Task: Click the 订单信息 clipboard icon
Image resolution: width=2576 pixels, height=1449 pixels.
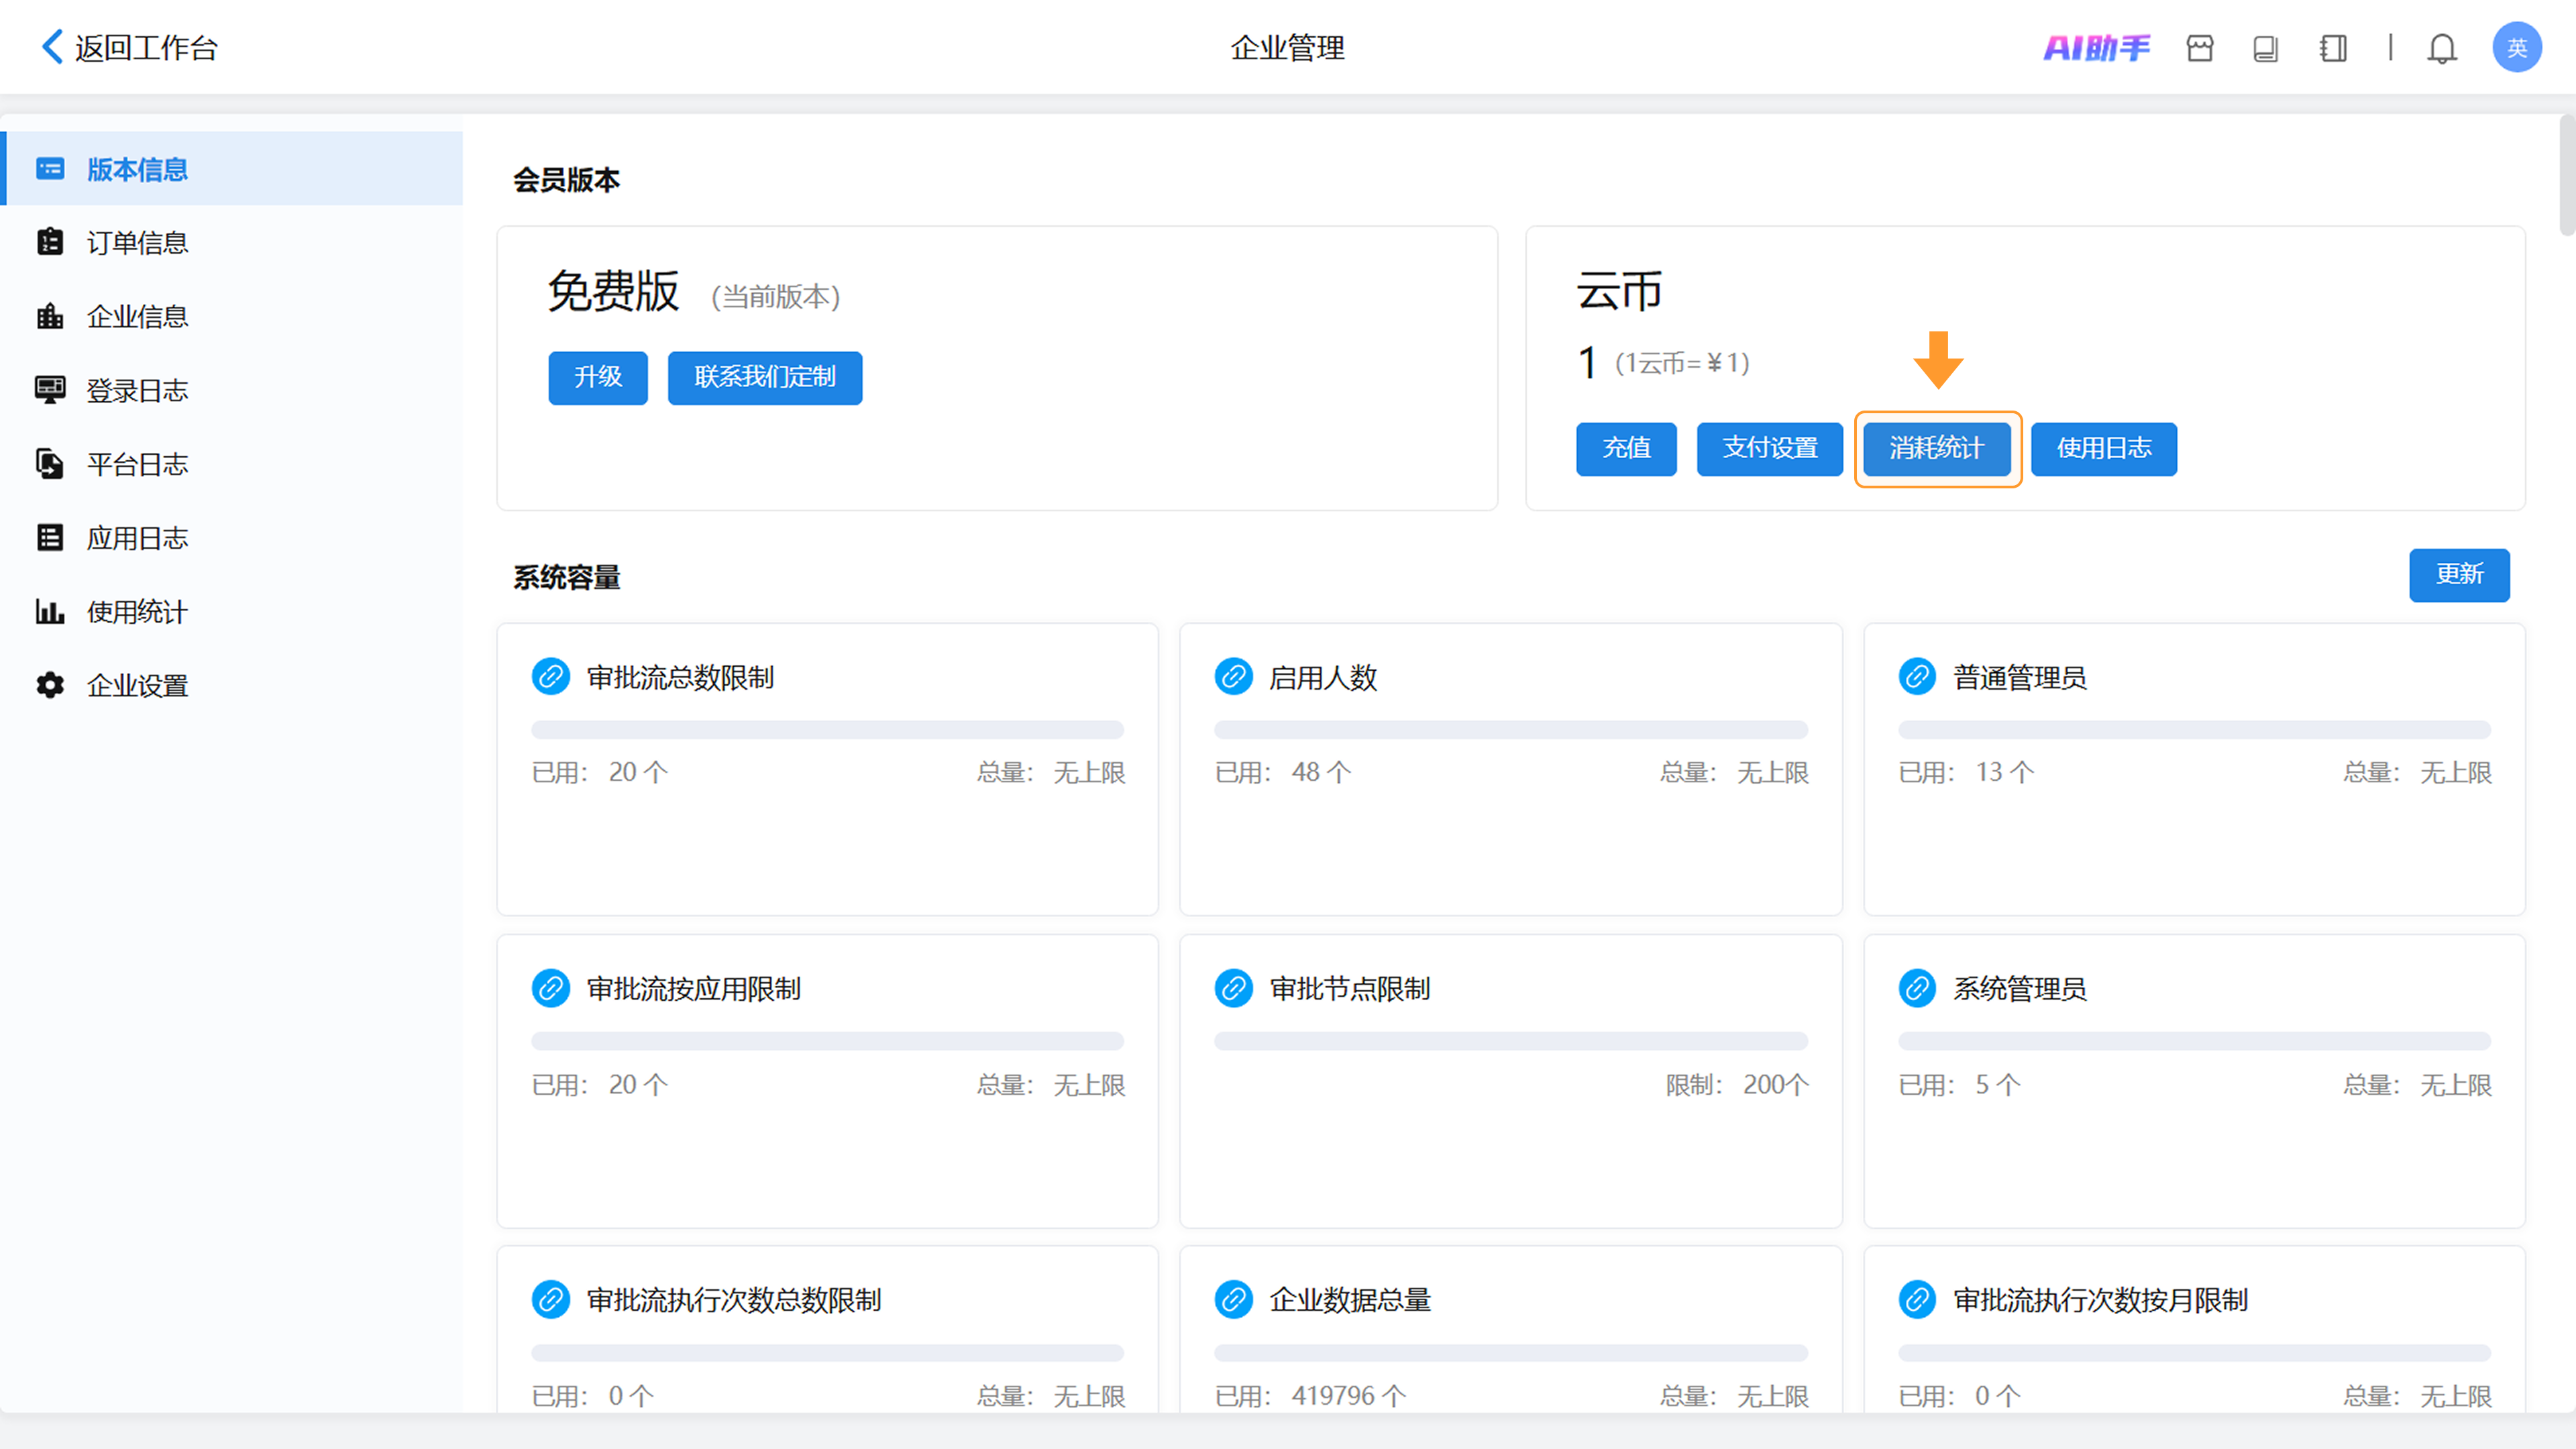Action: point(50,242)
